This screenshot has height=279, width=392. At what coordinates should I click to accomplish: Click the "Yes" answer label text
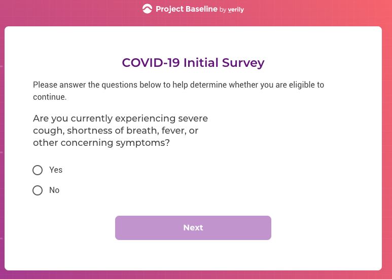(56, 170)
